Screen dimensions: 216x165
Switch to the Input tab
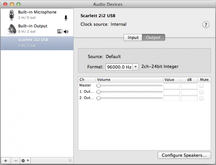(133, 37)
